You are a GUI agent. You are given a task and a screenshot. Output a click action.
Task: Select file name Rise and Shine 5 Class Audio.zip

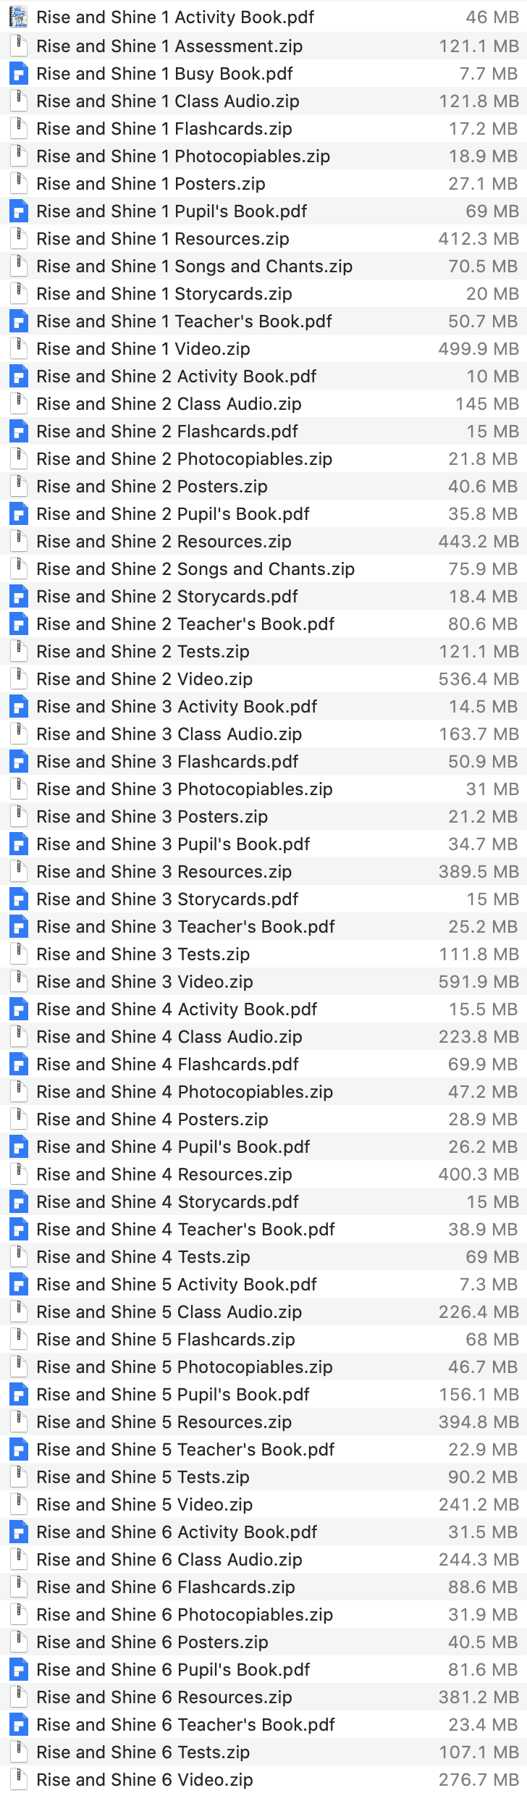point(169,1312)
